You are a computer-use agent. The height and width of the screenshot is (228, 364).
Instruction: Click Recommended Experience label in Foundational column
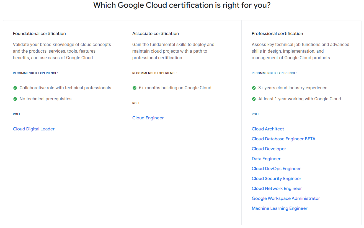point(35,73)
